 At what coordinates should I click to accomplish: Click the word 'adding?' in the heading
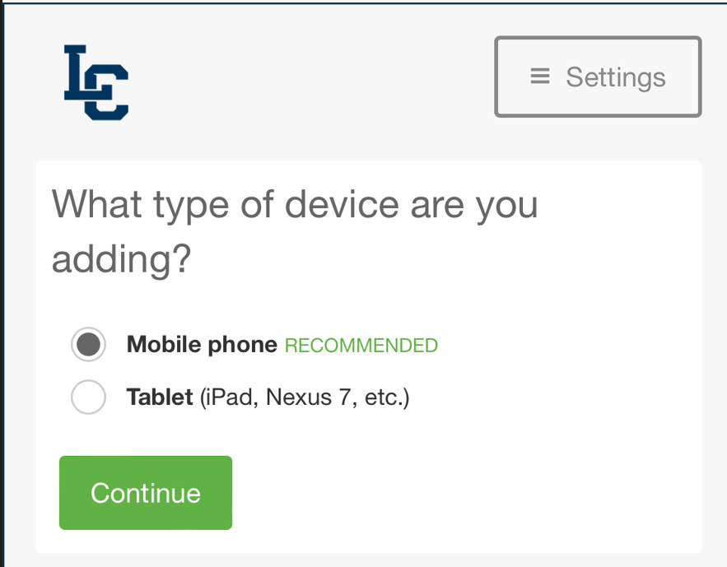122,258
